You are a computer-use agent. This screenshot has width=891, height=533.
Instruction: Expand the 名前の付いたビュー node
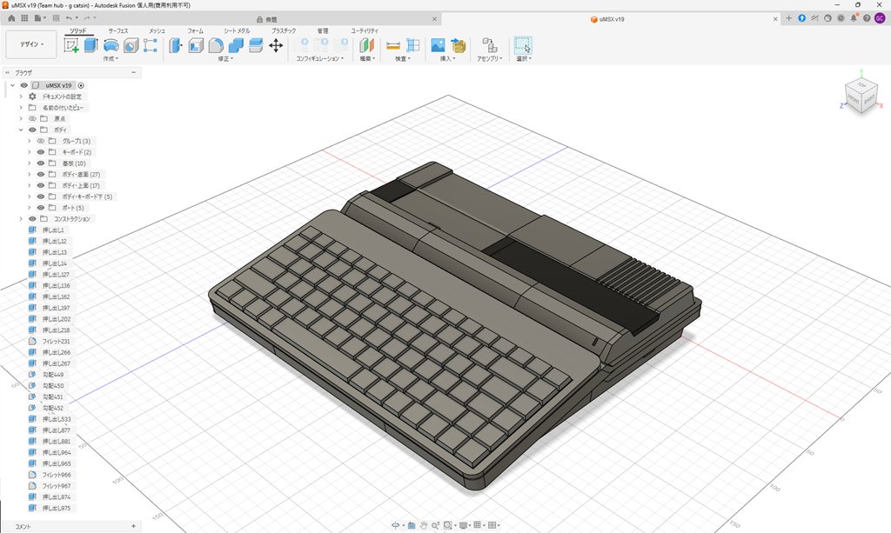pyautogui.click(x=21, y=107)
